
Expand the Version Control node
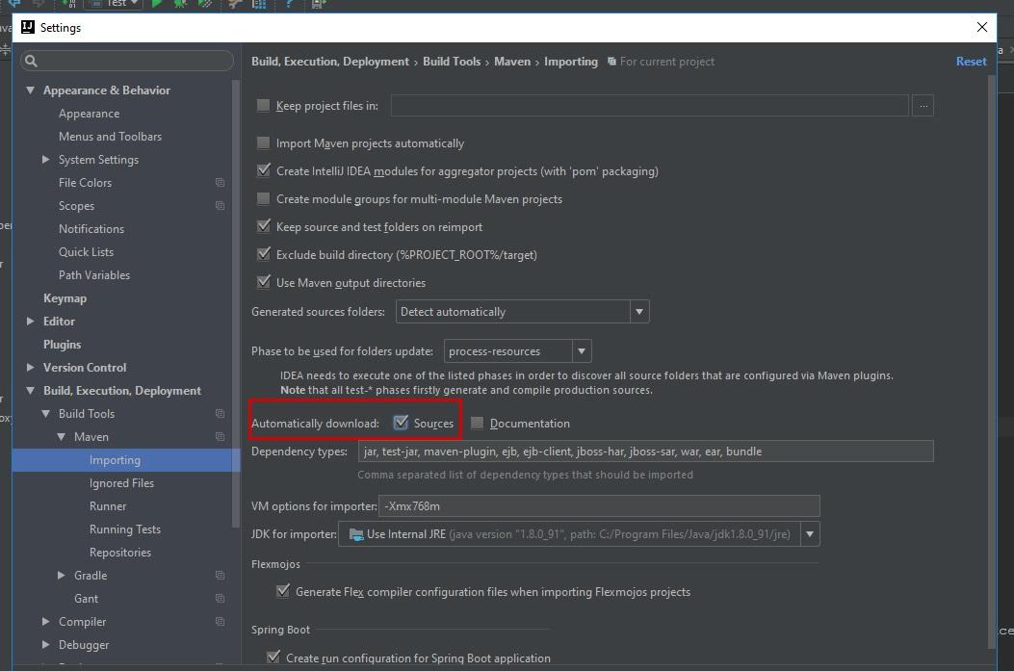(x=31, y=367)
